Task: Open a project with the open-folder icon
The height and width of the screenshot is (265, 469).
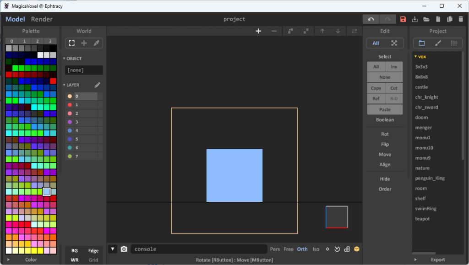Action: (426, 19)
